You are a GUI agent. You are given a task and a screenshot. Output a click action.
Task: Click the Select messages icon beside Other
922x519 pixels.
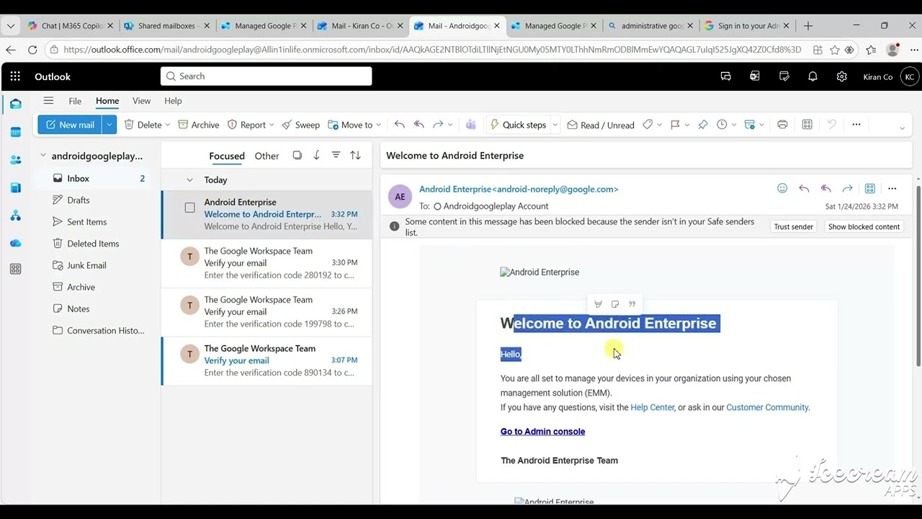[x=297, y=156]
